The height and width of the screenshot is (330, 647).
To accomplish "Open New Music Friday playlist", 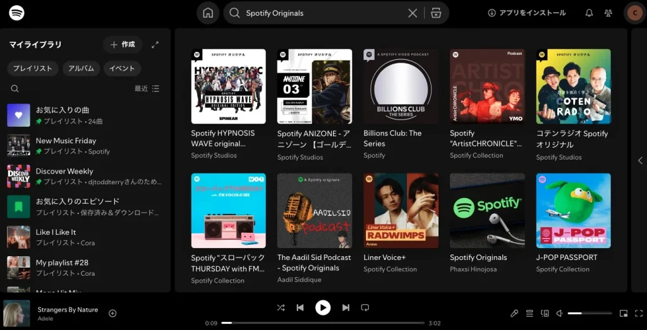I will tap(85, 146).
